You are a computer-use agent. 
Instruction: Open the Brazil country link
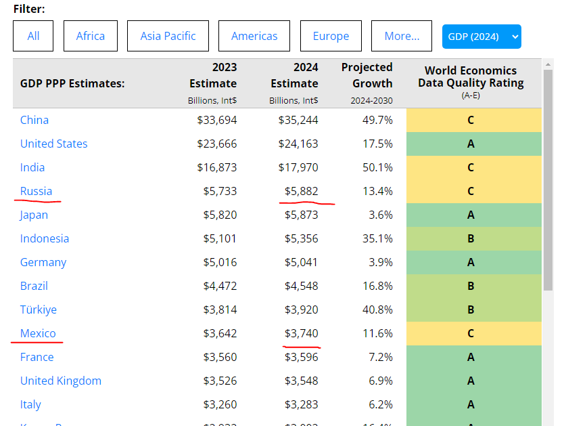pos(34,286)
